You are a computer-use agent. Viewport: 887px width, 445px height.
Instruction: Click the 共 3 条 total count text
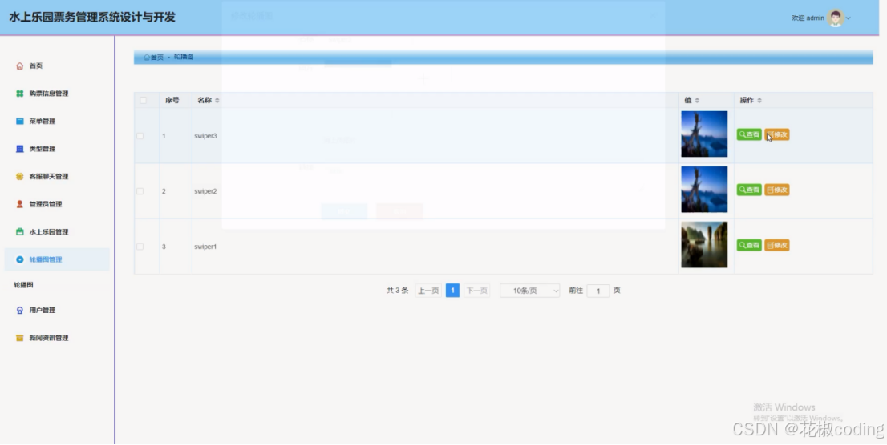pos(397,291)
